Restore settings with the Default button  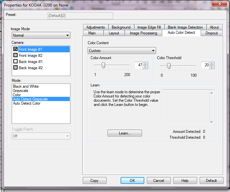[x=211, y=180]
